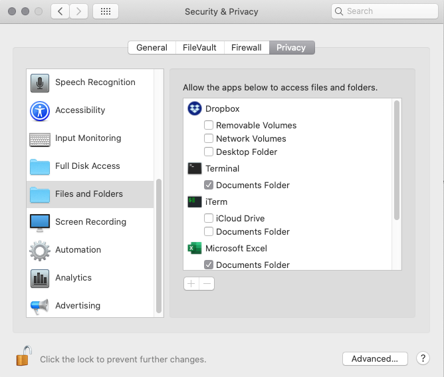Click the Files and Folders folder icon
The width and height of the screenshot is (444, 377).
(x=40, y=195)
